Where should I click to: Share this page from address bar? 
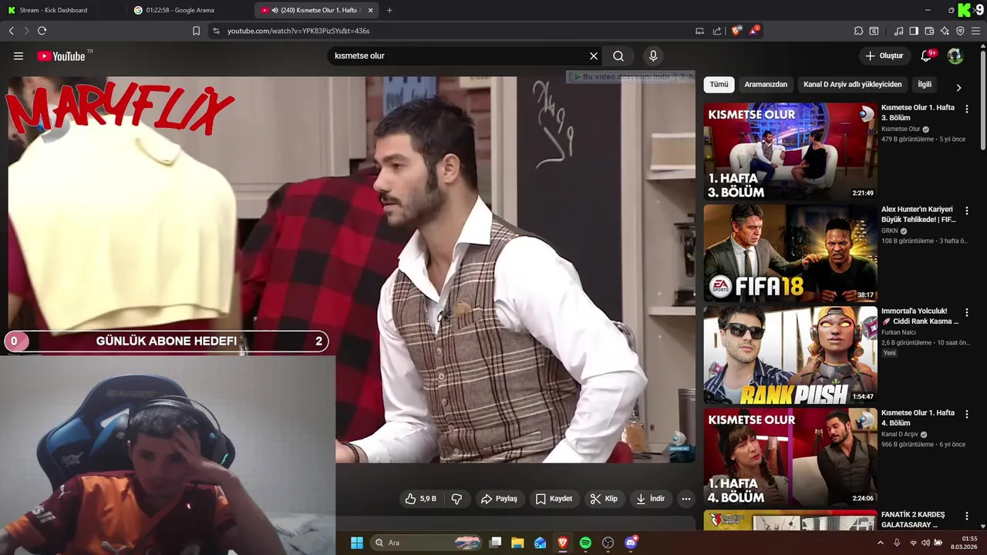pos(717,31)
